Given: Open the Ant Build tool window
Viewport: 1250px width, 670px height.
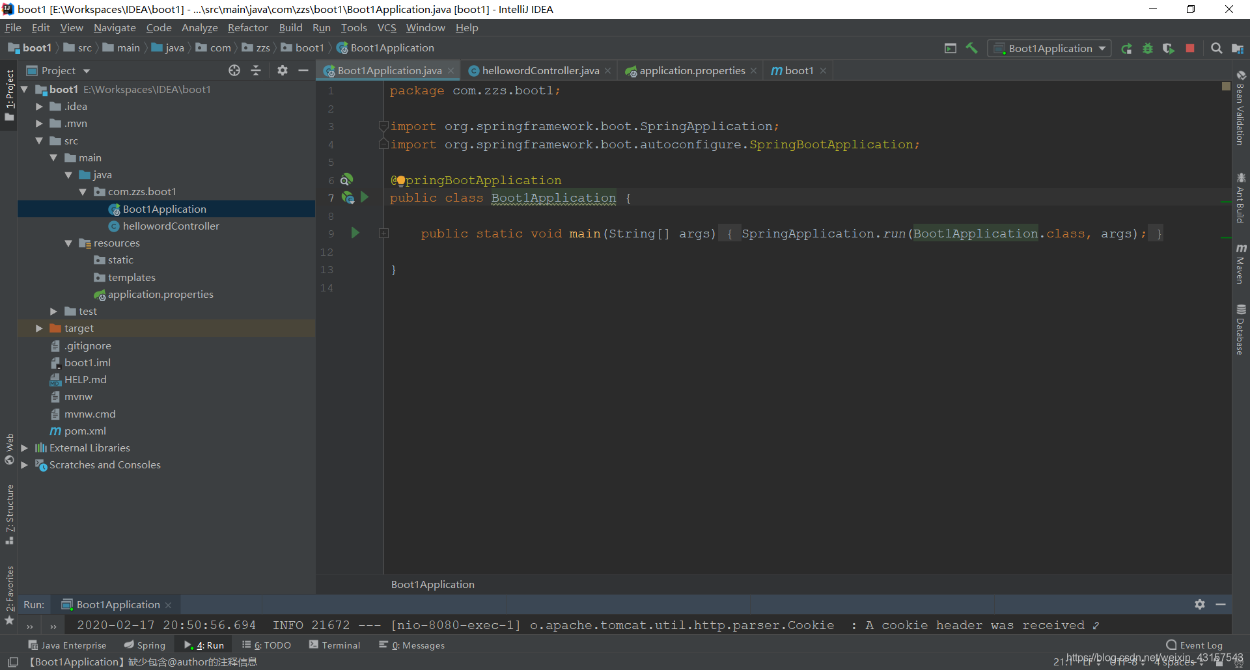Looking at the screenshot, I should 1241,198.
